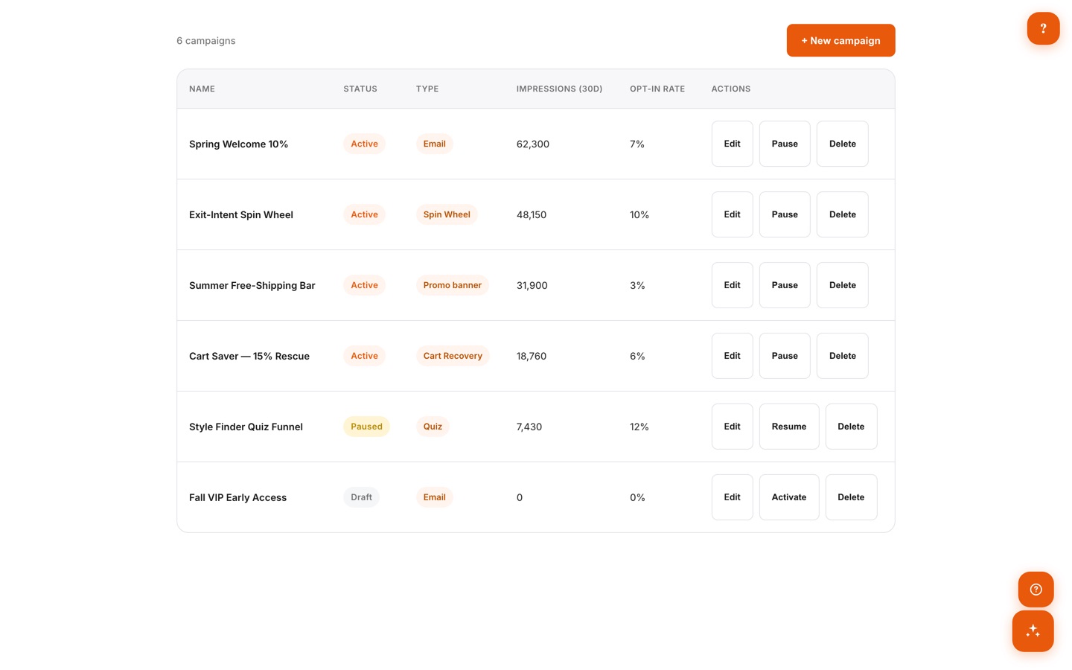This screenshot has width=1072, height=670.
Task: Click the Active badge for Spring Welcome 10%
Action: click(x=364, y=144)
